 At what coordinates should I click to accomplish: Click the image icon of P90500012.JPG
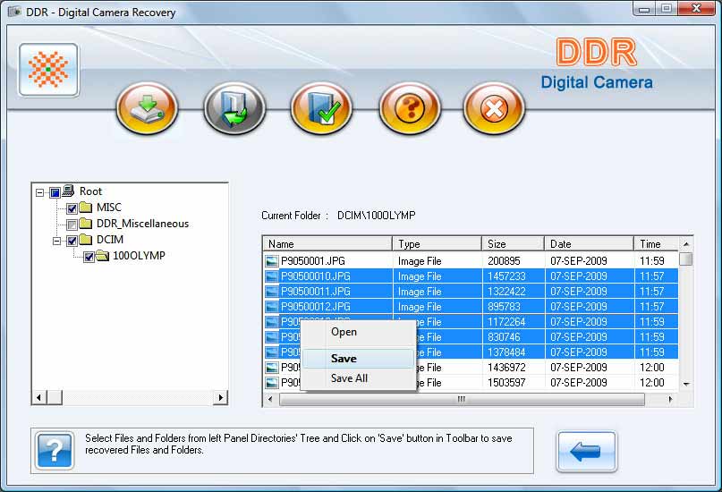(272, 307)
